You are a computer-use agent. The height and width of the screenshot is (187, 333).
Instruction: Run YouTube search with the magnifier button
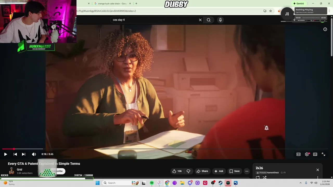click(x=209, y=20)
